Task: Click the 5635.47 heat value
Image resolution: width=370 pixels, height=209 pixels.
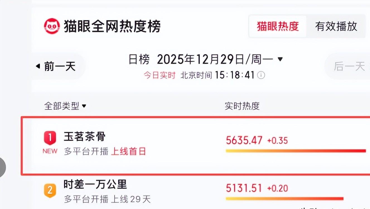Action: (x=244, y=140)
